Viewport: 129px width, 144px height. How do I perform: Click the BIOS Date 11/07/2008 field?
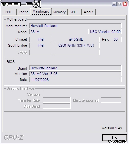75,80
